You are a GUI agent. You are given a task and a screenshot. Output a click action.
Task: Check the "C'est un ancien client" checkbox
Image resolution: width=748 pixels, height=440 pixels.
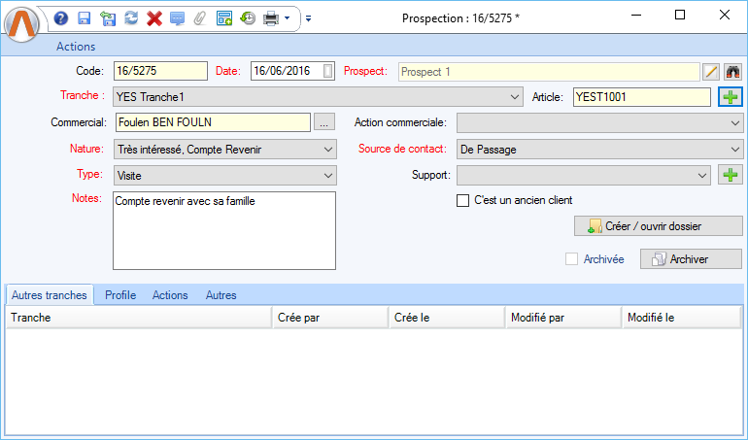[463, 200]
